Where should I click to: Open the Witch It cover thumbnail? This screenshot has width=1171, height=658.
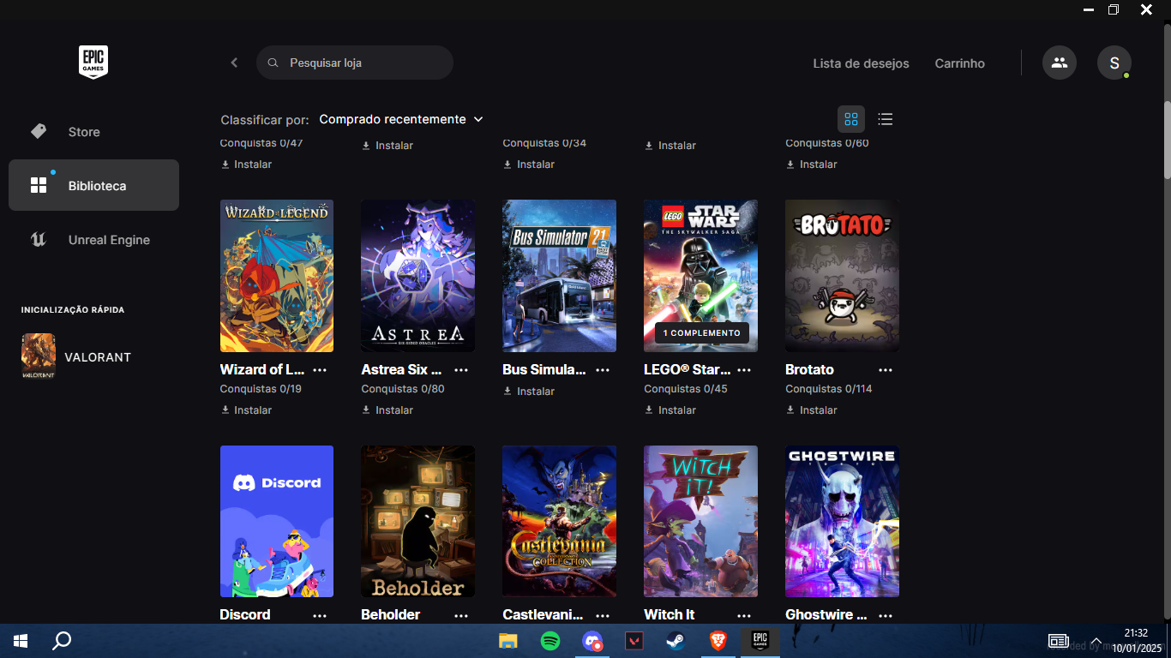(x=700, y=521)
